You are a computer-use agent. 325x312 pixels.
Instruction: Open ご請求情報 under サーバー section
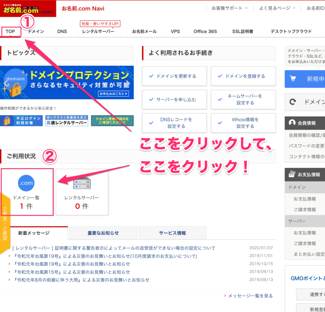[x=305, y=243]
